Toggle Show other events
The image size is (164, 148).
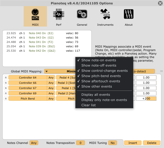(104, 86)
